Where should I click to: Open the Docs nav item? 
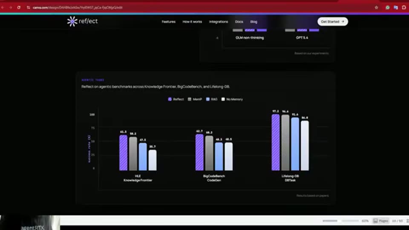pyautogui.click(x=239, y=22)
